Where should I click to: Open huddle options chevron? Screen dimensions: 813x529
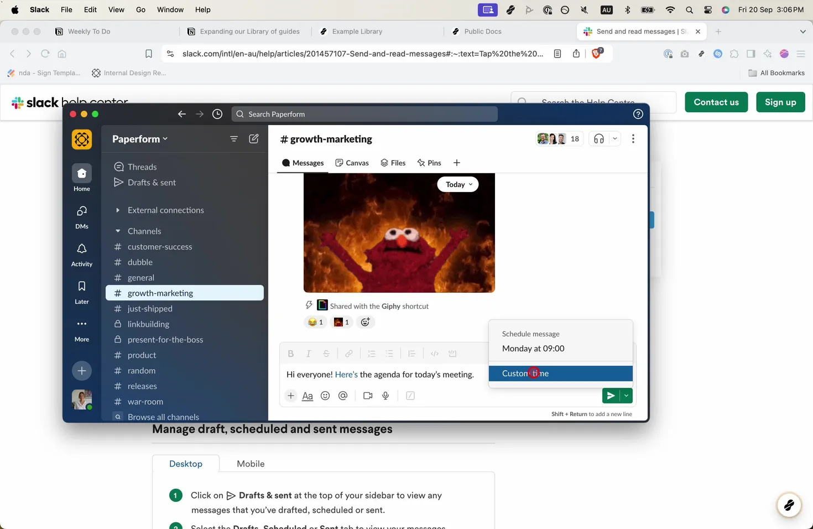614,139
